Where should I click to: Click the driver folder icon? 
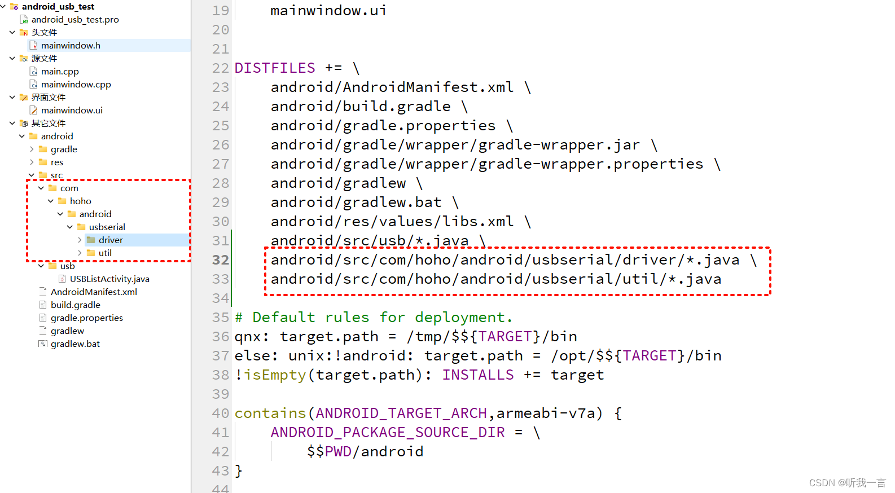point(91,240)
